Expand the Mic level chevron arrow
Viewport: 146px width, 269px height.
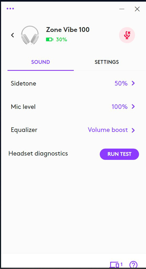[133, 107]
